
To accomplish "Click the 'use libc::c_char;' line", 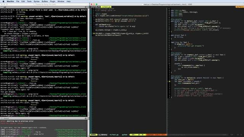I will (178, 10).
